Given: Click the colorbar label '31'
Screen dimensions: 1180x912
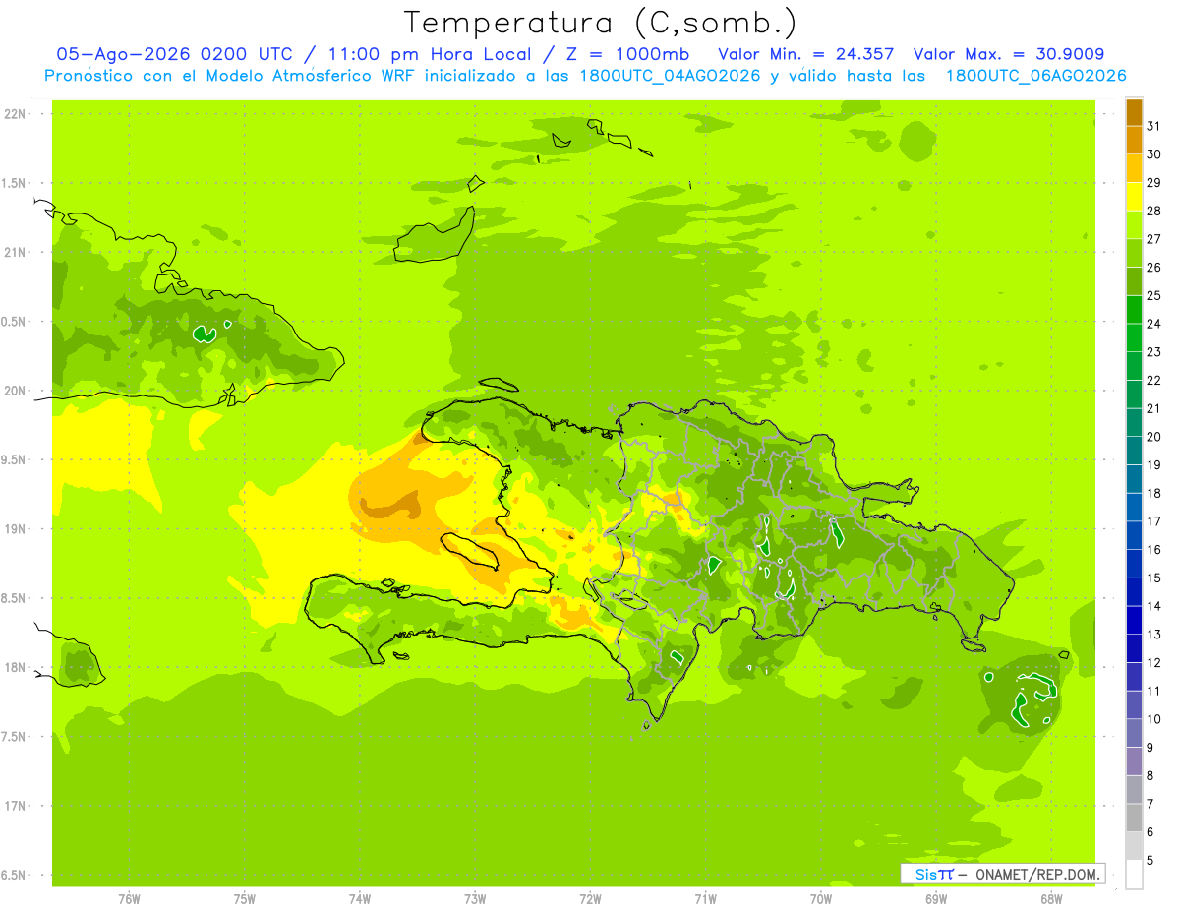Looking at the screenshot, I should click(x=1154, y=126).
